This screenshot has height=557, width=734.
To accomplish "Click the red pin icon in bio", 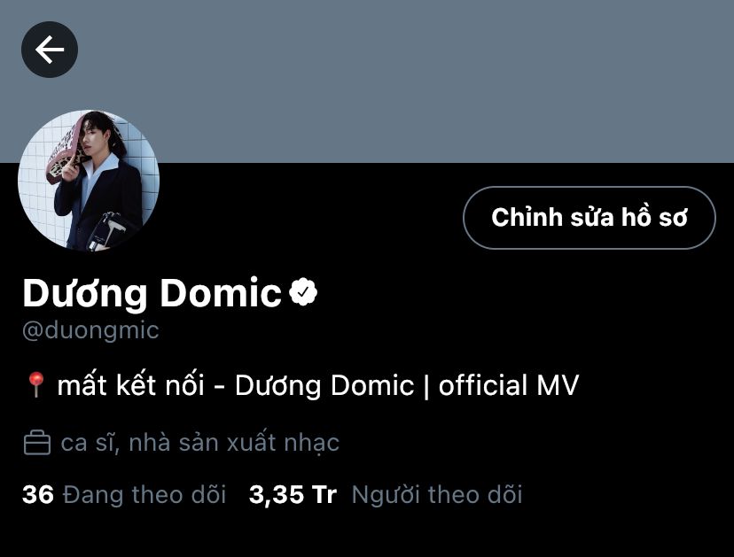I will 35,385.
